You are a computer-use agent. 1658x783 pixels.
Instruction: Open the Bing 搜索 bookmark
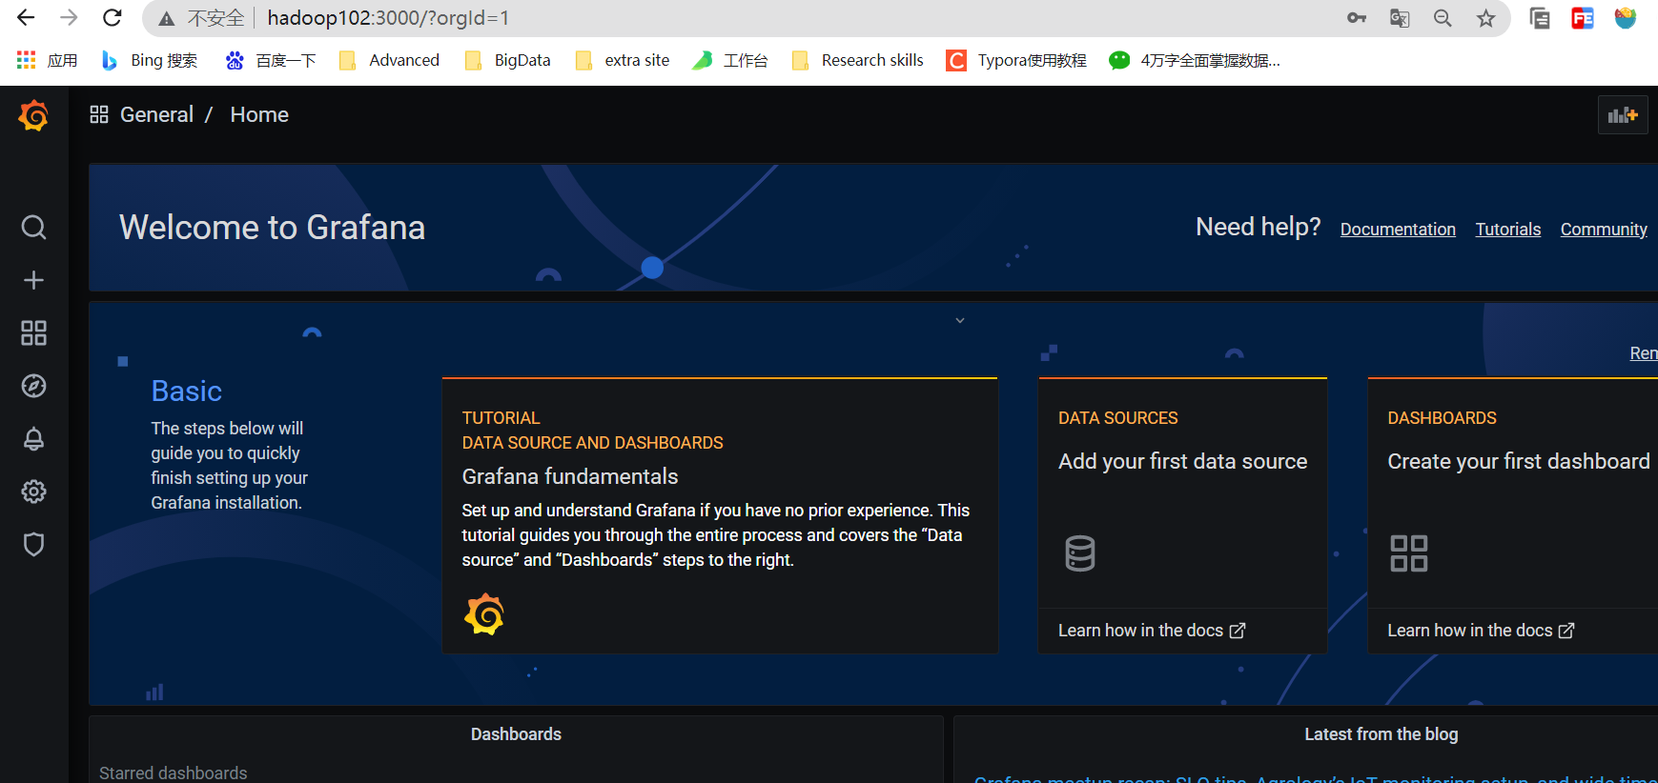click(x=150, y=60)
